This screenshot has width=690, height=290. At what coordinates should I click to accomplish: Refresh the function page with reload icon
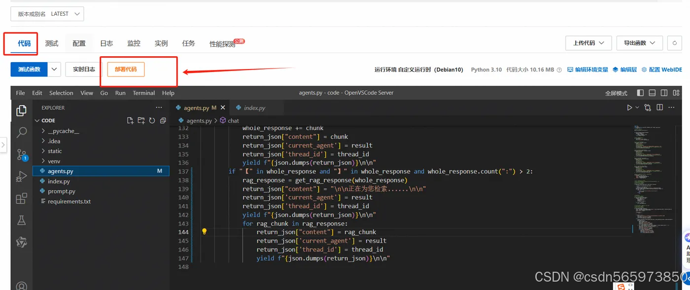[675, 43]
